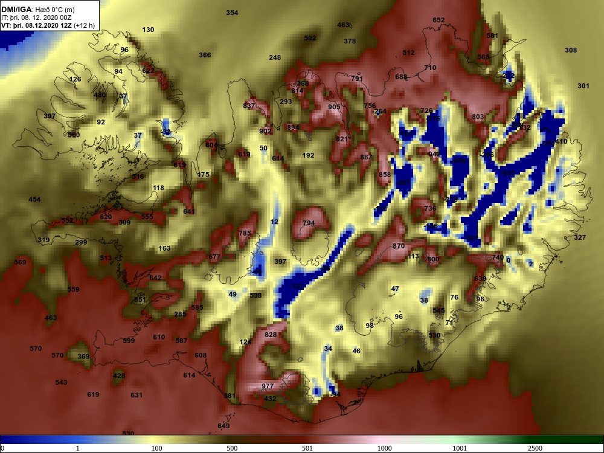Image resolution: width=604 pixels, height=453 pixels.
Task: Click the 803 value in the east
Action: [x=478, y=117]
